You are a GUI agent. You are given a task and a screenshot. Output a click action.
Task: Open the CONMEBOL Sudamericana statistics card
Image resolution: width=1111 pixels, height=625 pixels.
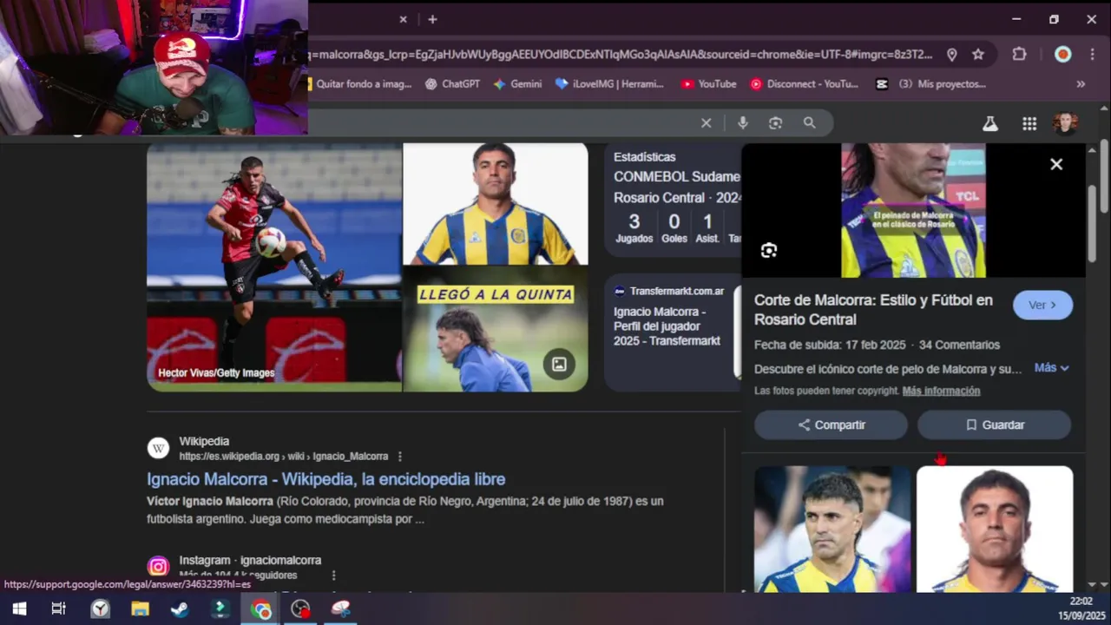(x=673, y=200)
